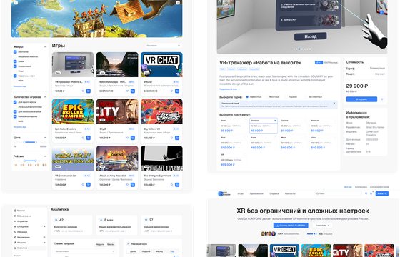Add City Z game to cart
This screenshot has width=400, height=257.
pyautogui.click(x=133, y=138)
